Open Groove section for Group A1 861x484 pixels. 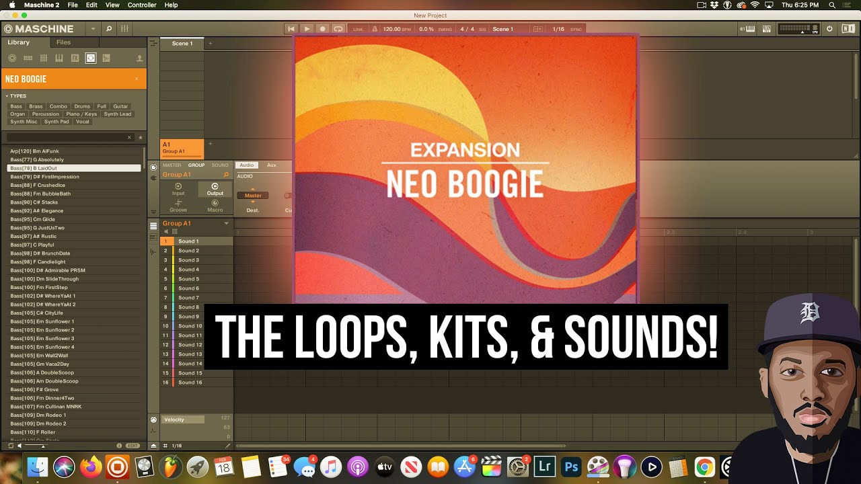178,206
